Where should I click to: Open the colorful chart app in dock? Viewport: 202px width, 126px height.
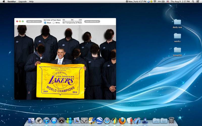115,121
